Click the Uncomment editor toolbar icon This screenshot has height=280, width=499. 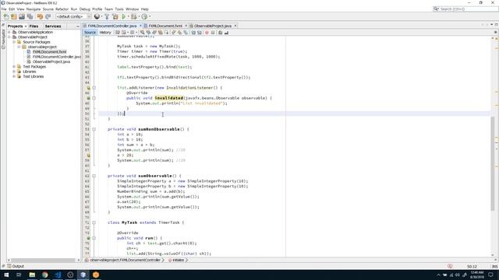tap(226, 33)
